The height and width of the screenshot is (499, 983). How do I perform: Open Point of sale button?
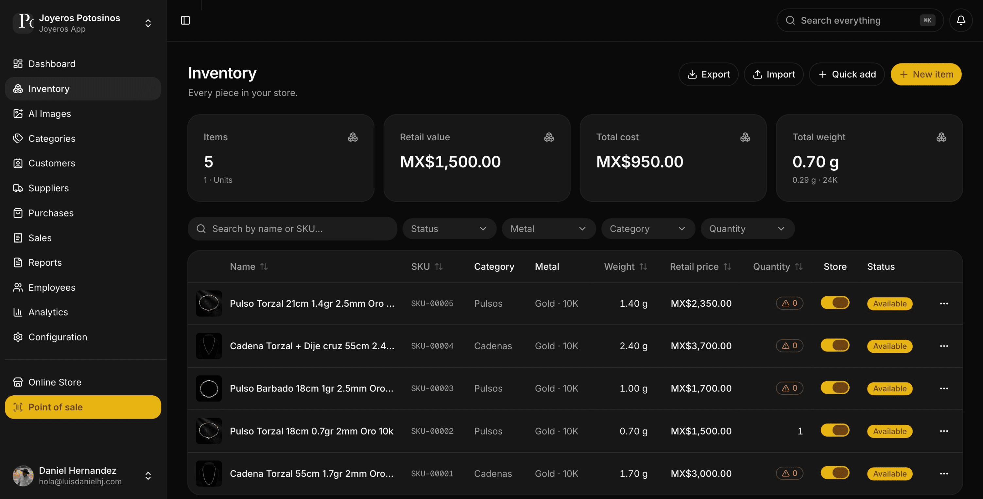pos(83,407)
